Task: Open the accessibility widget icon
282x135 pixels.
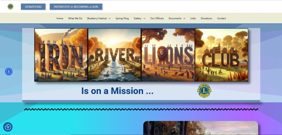Action: (x=9, y=72)
